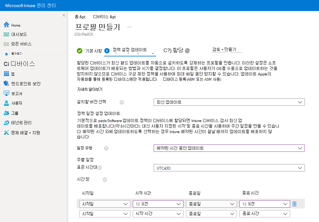This screenshot has width=319, height=222.
Task: Delete the first schedule row with trash icon
Action: tap(294, 204)
